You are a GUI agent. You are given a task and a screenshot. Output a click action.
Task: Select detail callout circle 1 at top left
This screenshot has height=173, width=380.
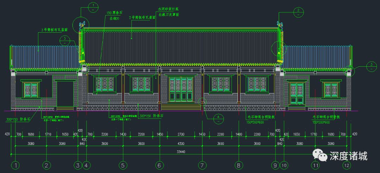pyautogui.click(x=93, y=8)
